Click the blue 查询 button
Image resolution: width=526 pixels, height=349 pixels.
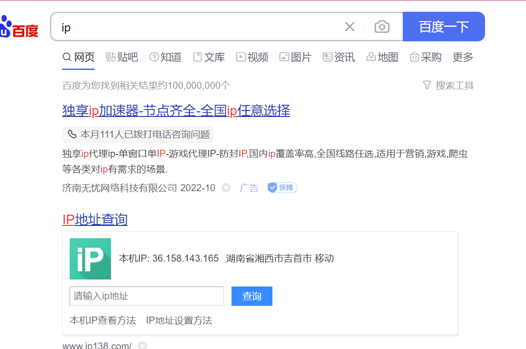coord(252,296)
